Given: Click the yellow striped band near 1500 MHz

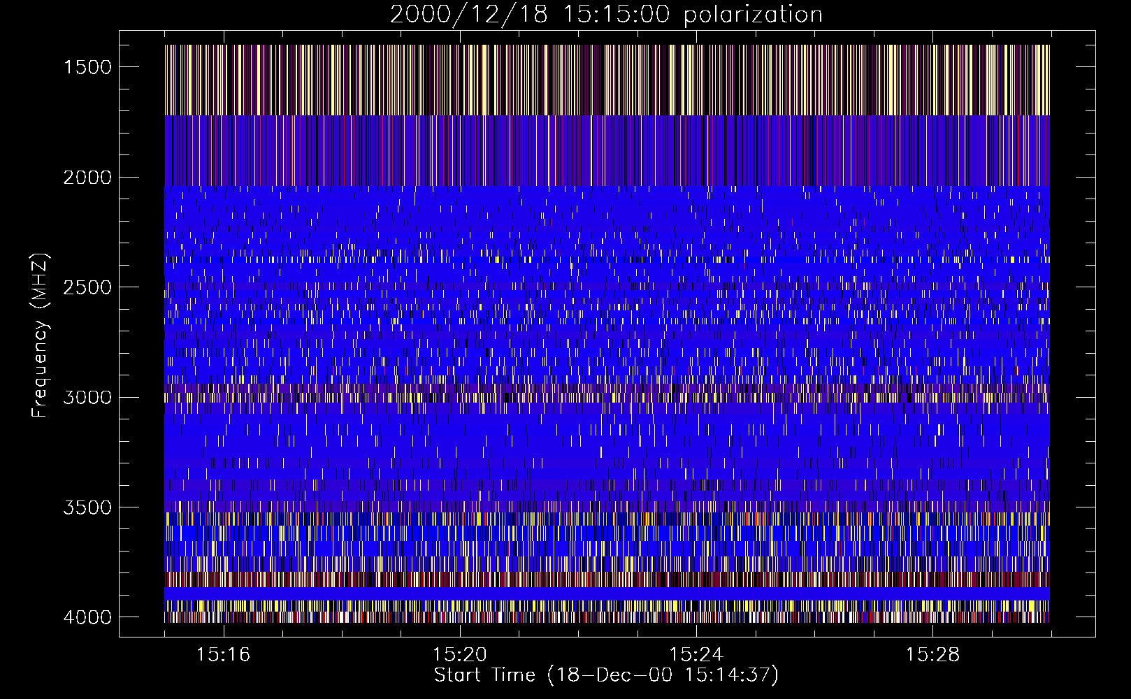Looking at the screenshot, I should click(x=607, y=80).
